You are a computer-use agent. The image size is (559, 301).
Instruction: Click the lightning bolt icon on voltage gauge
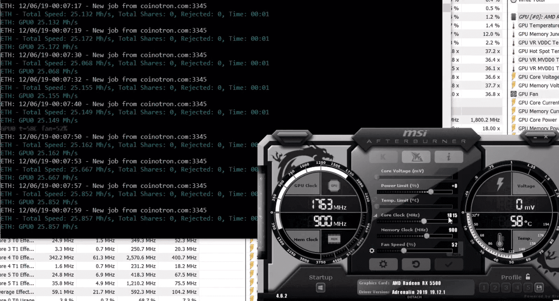click(500, 184)
